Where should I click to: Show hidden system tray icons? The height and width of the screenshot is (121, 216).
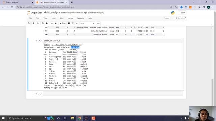182,118
